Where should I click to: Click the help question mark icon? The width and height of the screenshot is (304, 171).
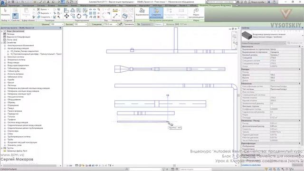(274, 2)
